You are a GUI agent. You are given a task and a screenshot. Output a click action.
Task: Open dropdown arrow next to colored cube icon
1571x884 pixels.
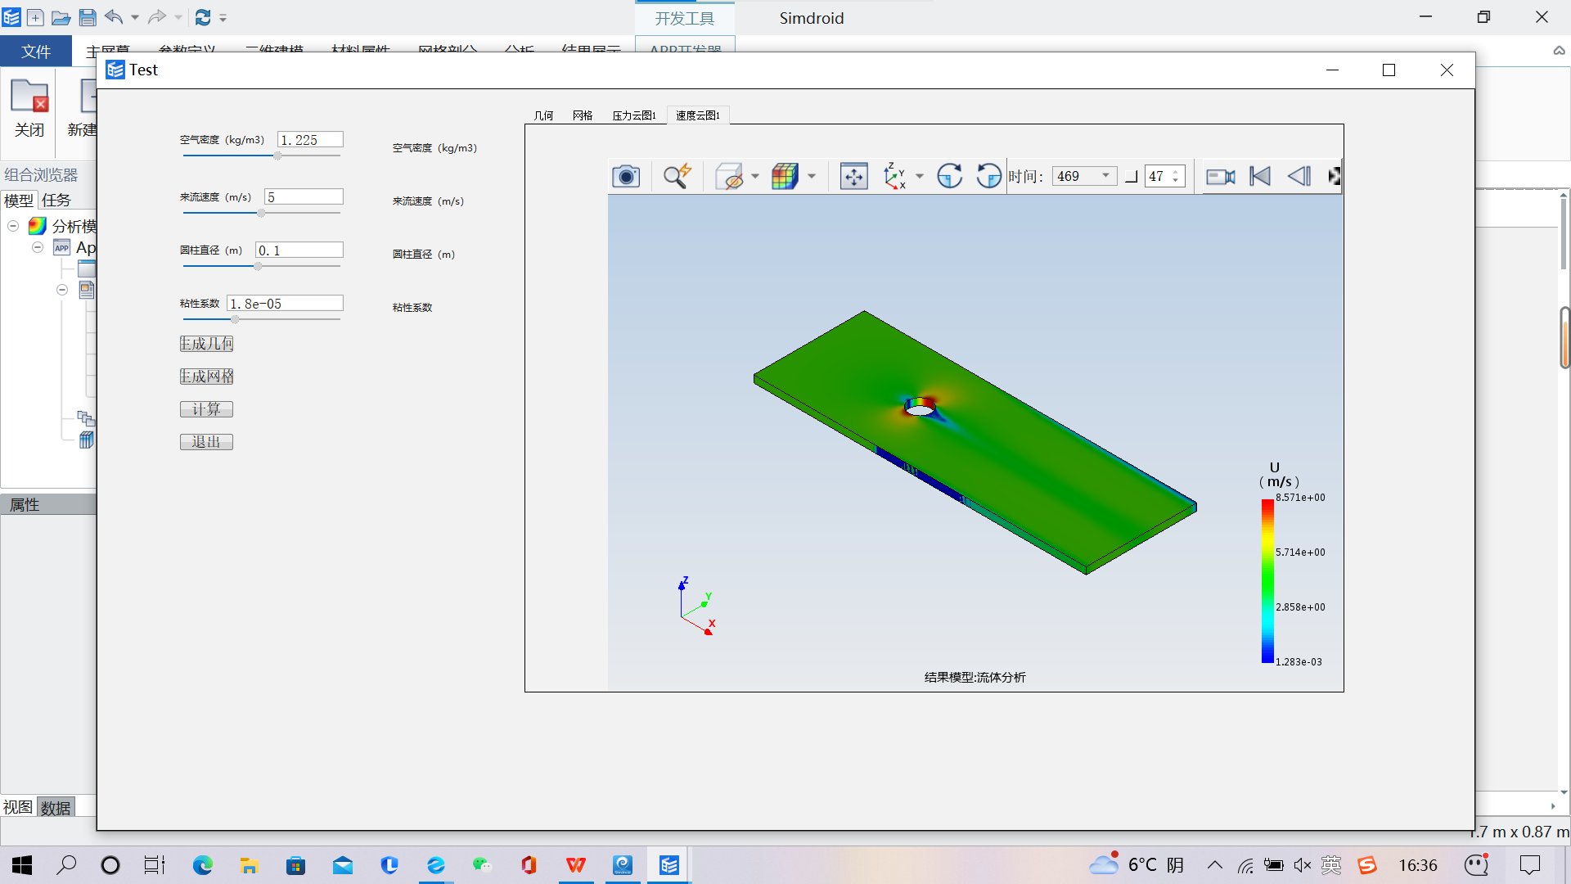tap(812, 176)
